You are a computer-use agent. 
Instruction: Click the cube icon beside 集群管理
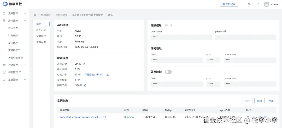pyautogui.click(x=4, y=14)
